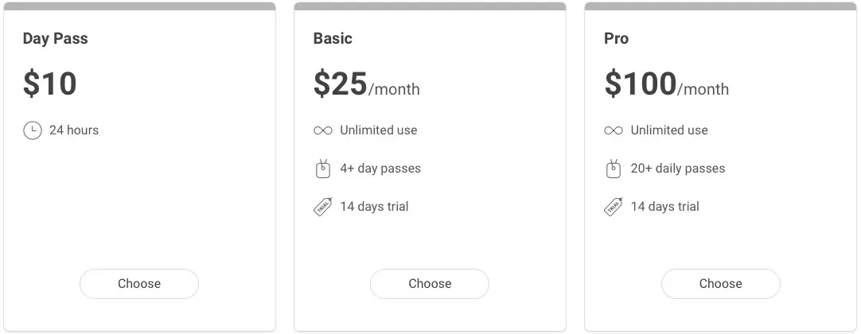Viewport: 861px width, 334px height.
Task: Click the $25/month price text
Action: tap(366, 84)
